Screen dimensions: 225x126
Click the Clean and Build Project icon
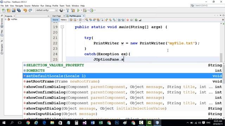click(x=73, y=10)
